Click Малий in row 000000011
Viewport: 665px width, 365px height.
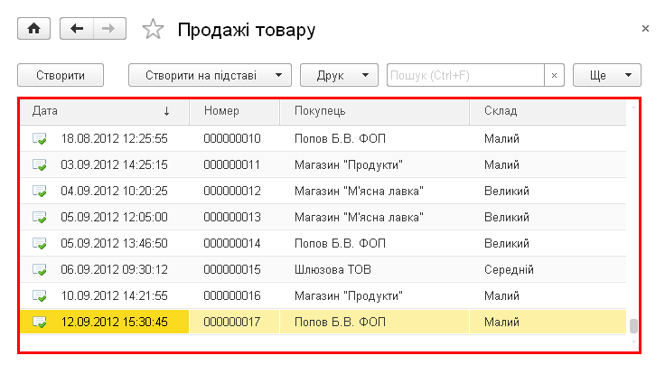pos(501,165)
